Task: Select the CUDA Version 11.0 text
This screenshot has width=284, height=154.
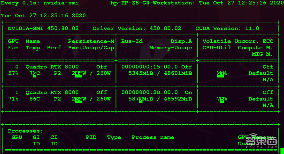Action: tap(227, 28)
